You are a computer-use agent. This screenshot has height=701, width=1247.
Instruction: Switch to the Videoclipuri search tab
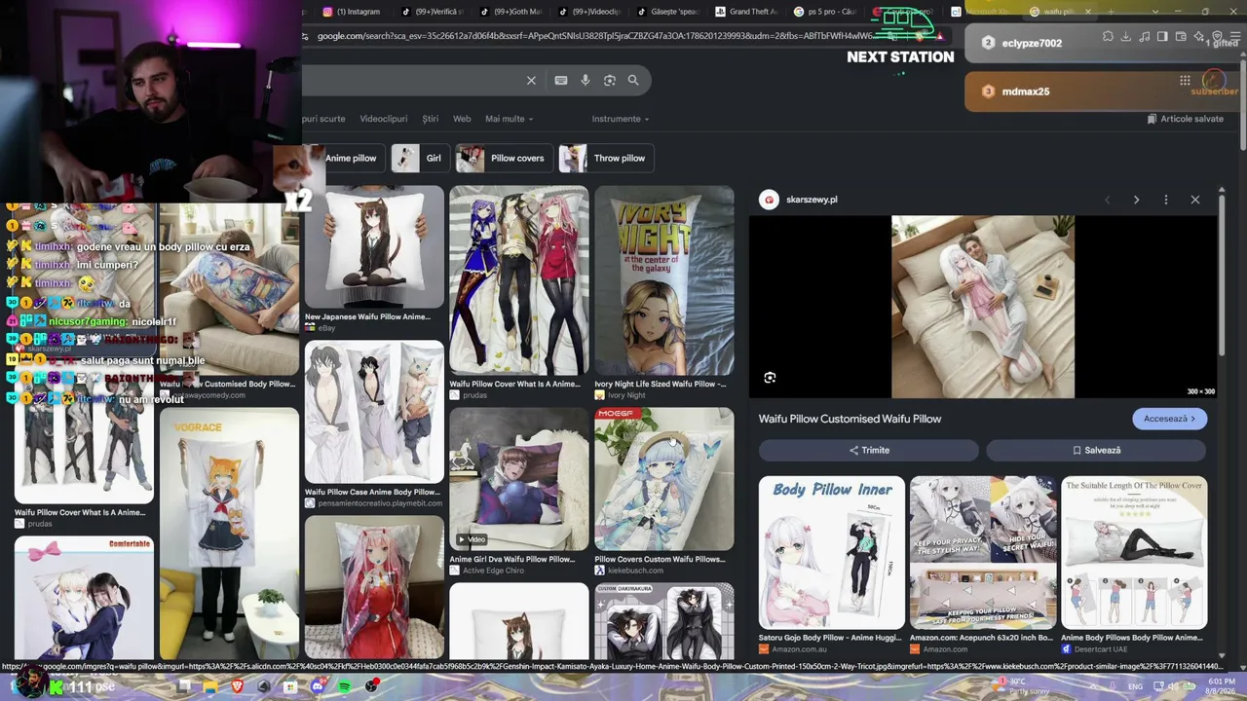(384, 119)
